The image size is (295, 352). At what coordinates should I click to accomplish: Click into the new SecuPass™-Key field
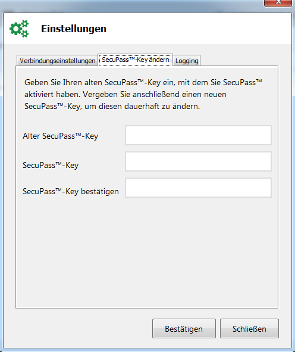click(x=198, y=161)
